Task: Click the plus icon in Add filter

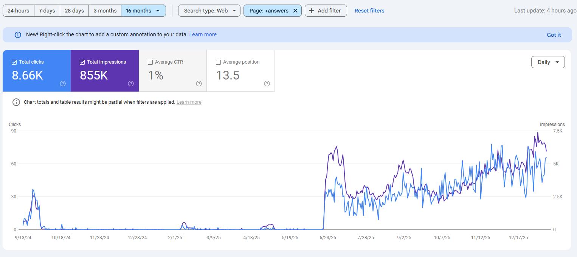Action: pyautogui.click(x=312, y=11)
